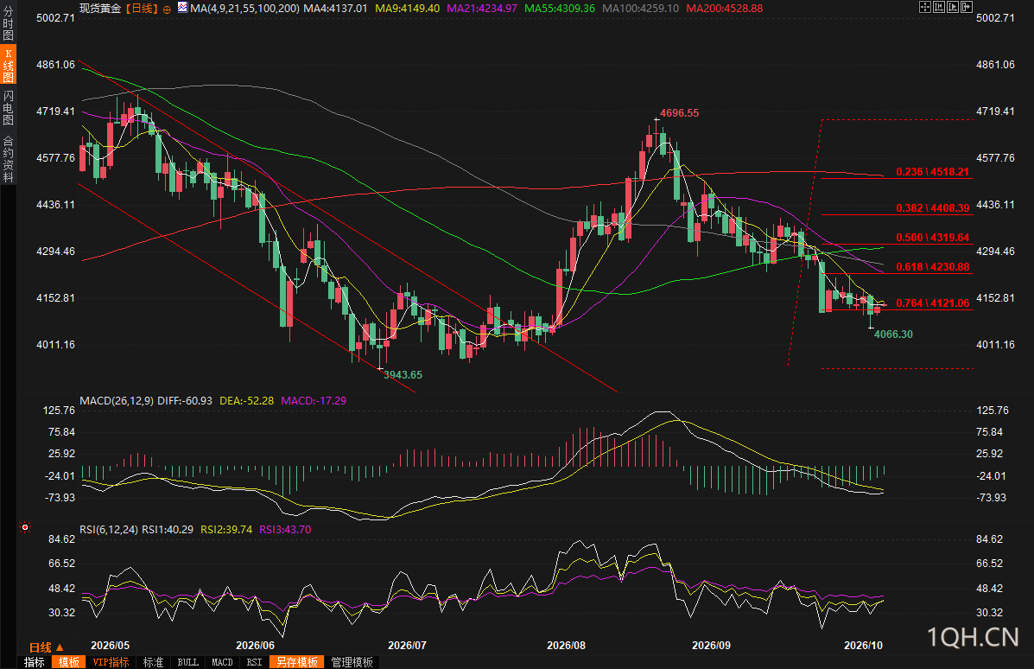Apply the BULL template
Viewport: 1034px width, 669px height.
click(x=188, y=662)
